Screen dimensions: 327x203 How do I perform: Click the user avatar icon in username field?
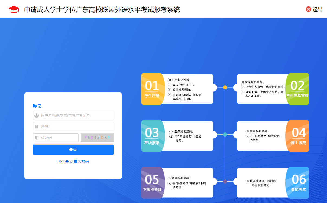[37, 115]
